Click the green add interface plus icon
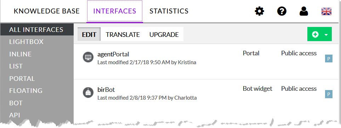The image size is (341, 128). coord(315,34)
